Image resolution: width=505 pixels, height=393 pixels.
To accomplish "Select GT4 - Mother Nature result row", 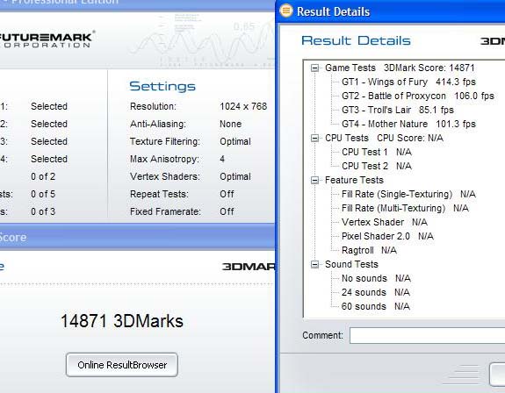I will [408, 125].
